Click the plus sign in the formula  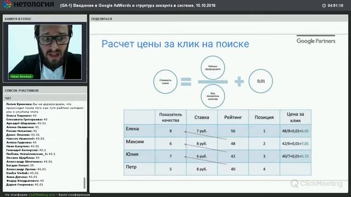pos(239,82)
